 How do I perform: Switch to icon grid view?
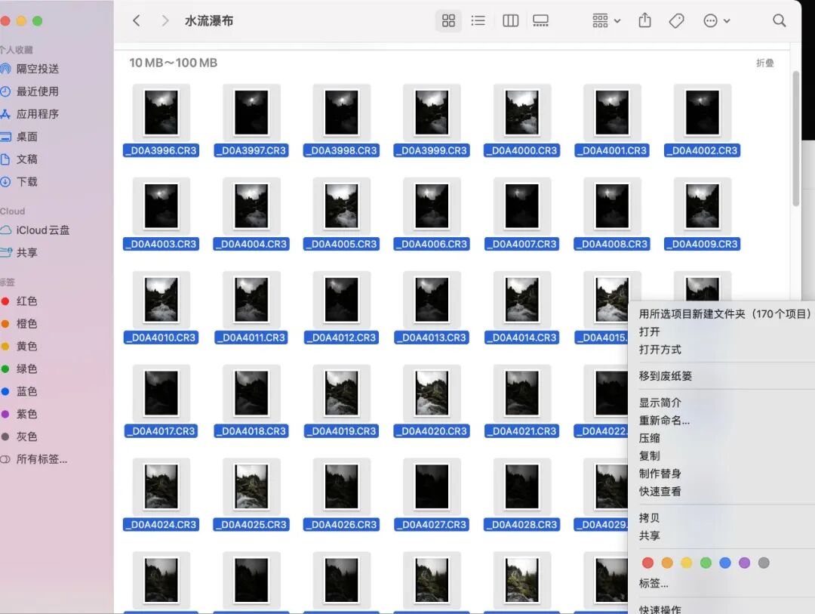[448, 21]
